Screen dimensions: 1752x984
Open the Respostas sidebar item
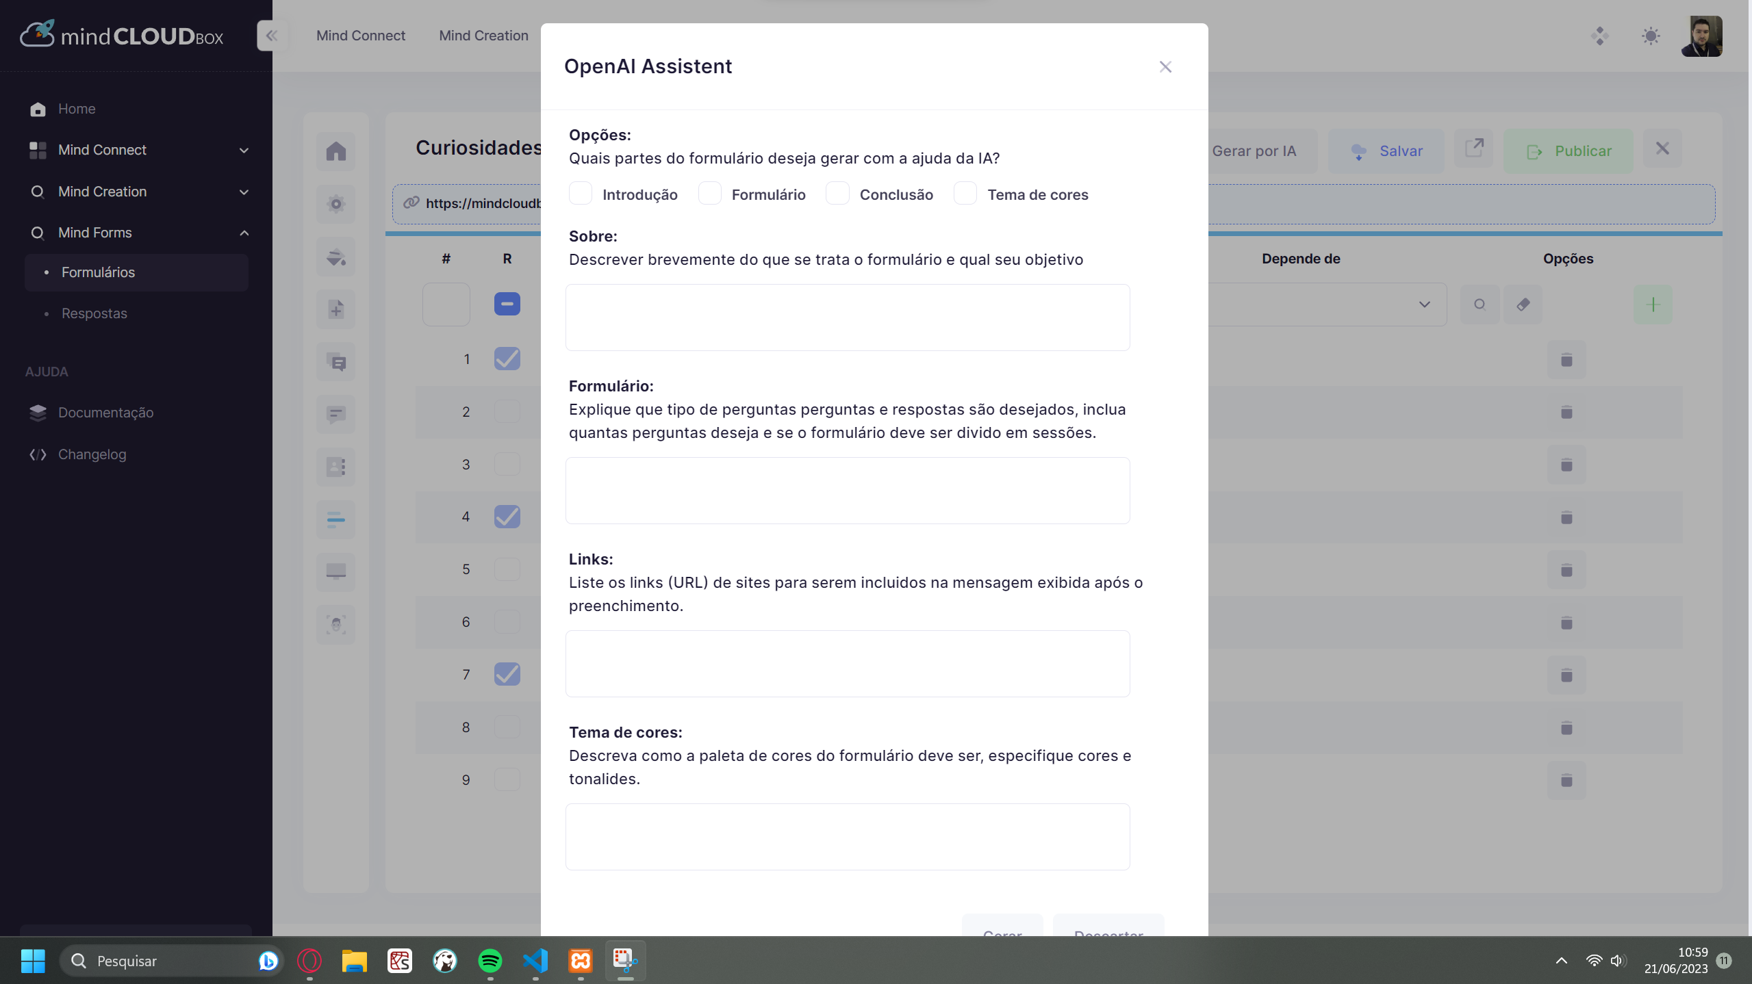pyautogui.click(x=94, y=313)
